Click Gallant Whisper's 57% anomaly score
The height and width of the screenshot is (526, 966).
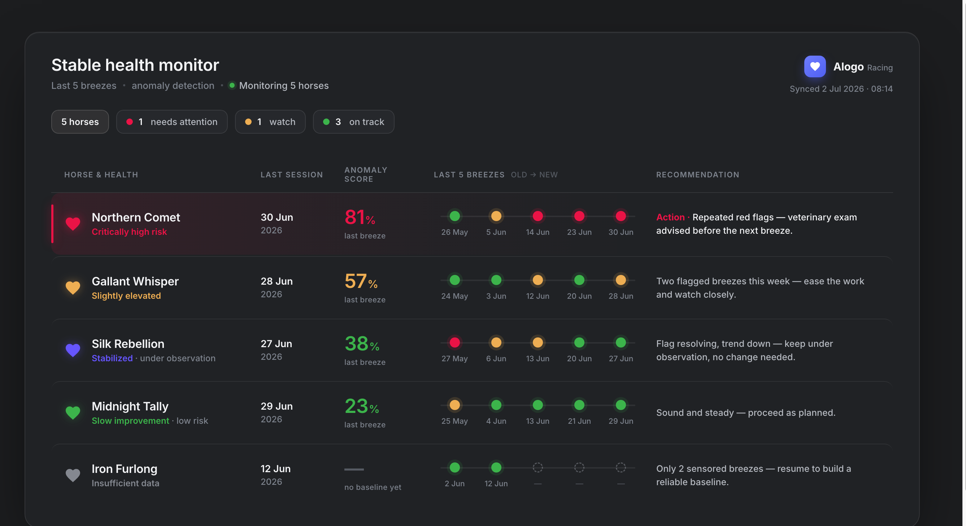(361, 281)
